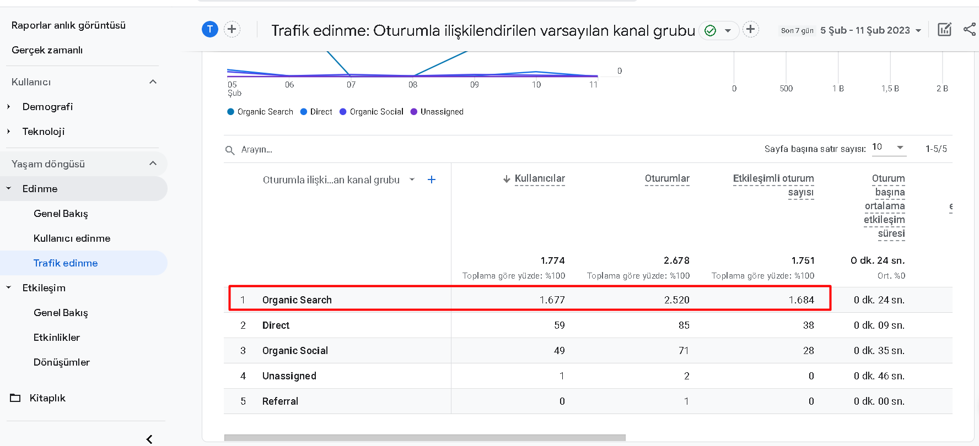Click the Organic Search row label
This screenshot has width=979, height=446.
(x=297, y=300)
